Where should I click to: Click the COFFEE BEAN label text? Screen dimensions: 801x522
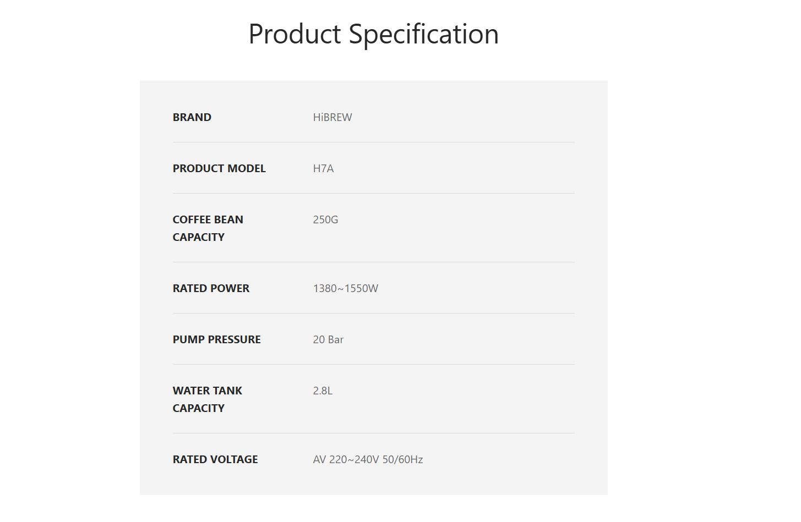tap(208, 219)
